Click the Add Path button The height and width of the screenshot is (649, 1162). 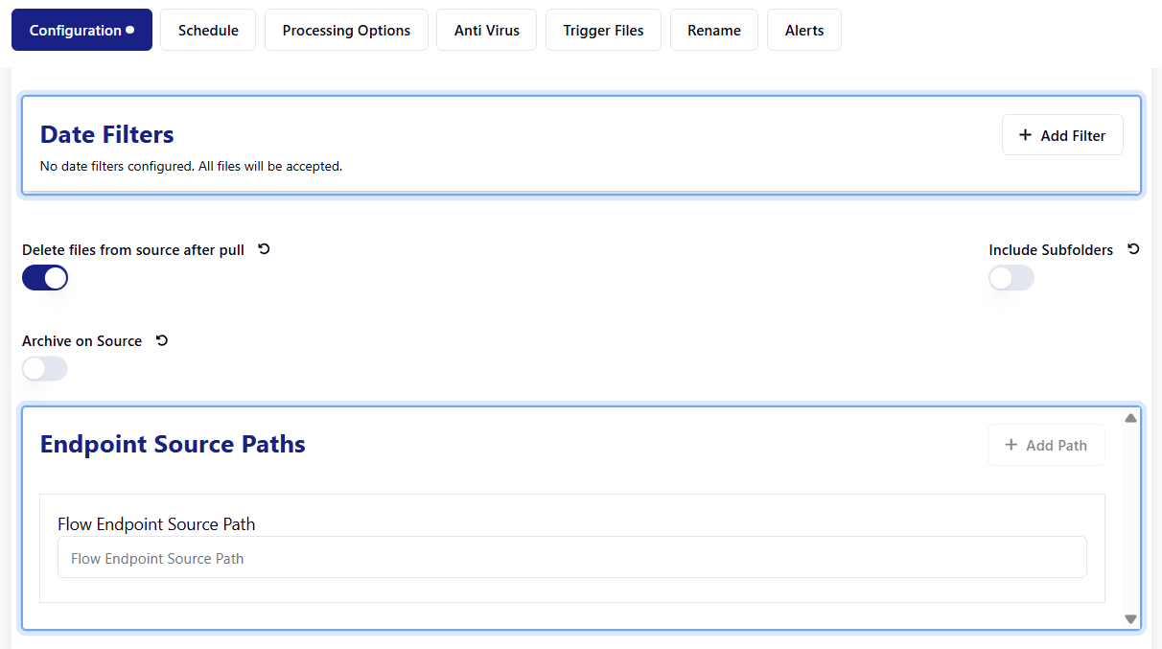tap(1046, 445)
